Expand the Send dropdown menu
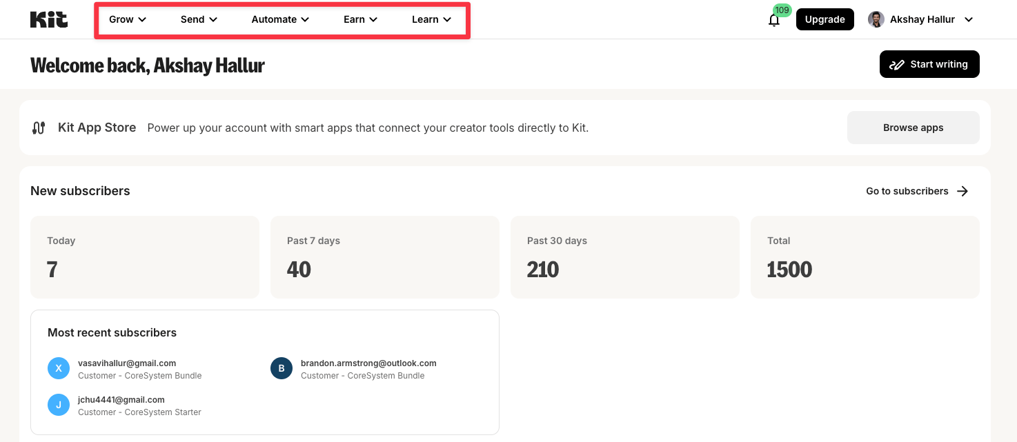Screen dimensions: 1017x442 199,19
